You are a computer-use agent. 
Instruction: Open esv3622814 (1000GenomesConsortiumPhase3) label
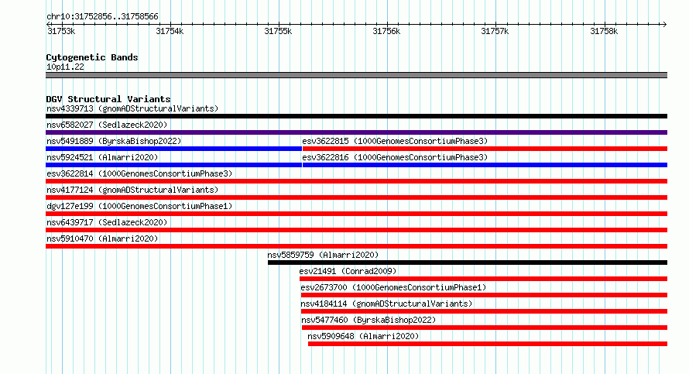point(139,173)
